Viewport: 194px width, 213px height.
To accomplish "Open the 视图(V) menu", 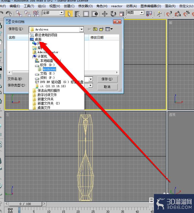I will 55,6.
